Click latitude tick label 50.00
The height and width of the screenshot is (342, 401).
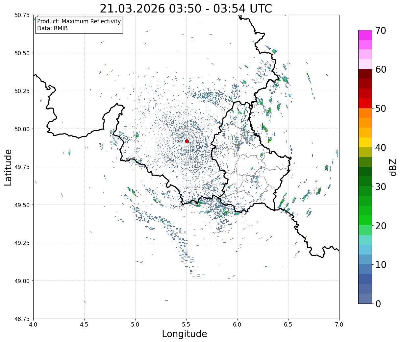pyautogui.click(x=22, y=129)
